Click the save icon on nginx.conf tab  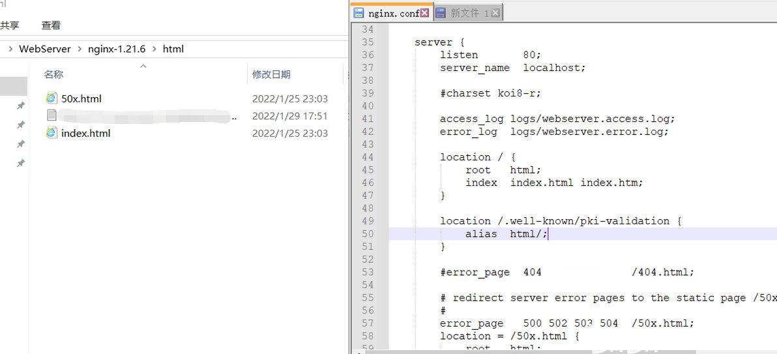[359, 14]
